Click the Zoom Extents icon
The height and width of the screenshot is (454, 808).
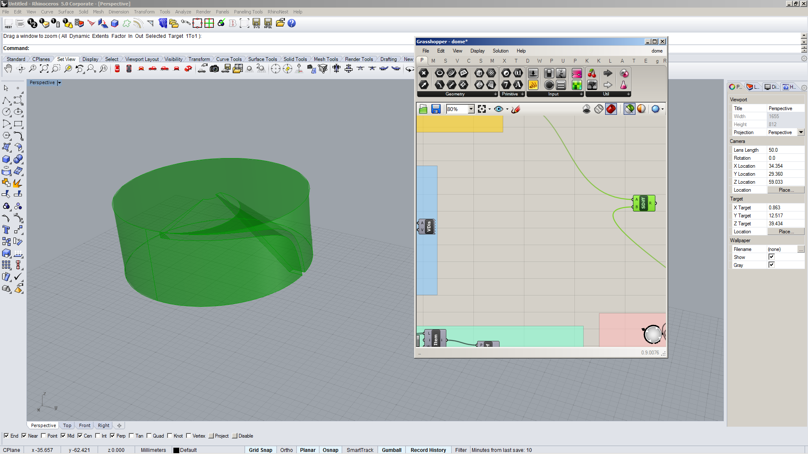pos(44,69)
